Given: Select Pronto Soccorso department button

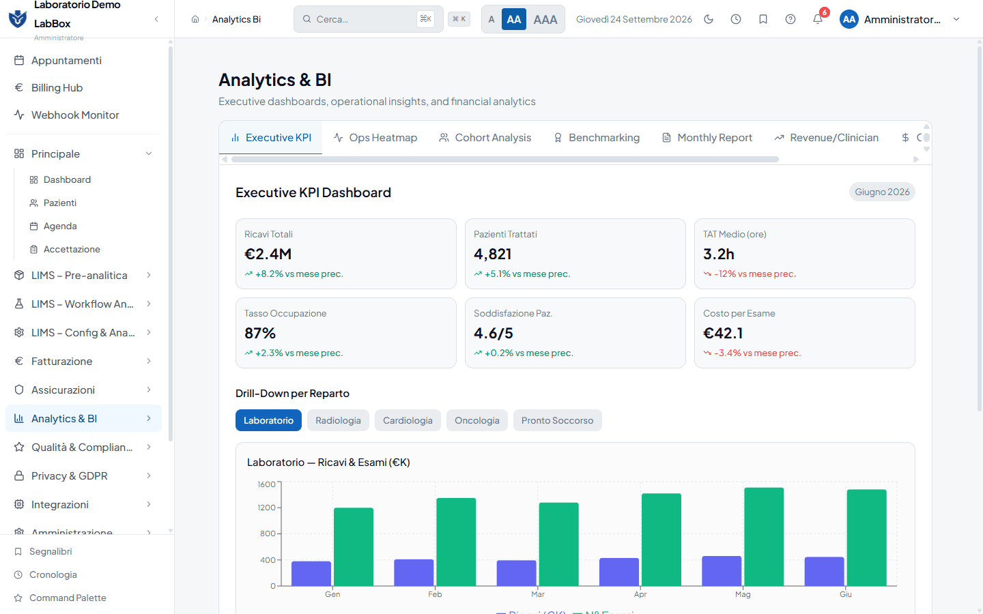Looking at the screenshot, I should coord(558,420).
